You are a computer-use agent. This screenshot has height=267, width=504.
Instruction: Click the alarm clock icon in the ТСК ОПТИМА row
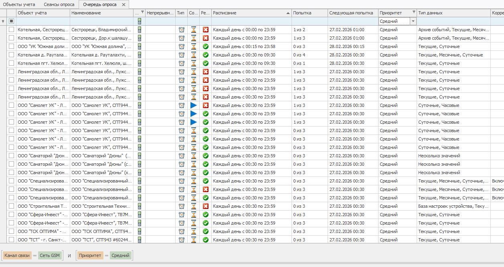[182, 231]
